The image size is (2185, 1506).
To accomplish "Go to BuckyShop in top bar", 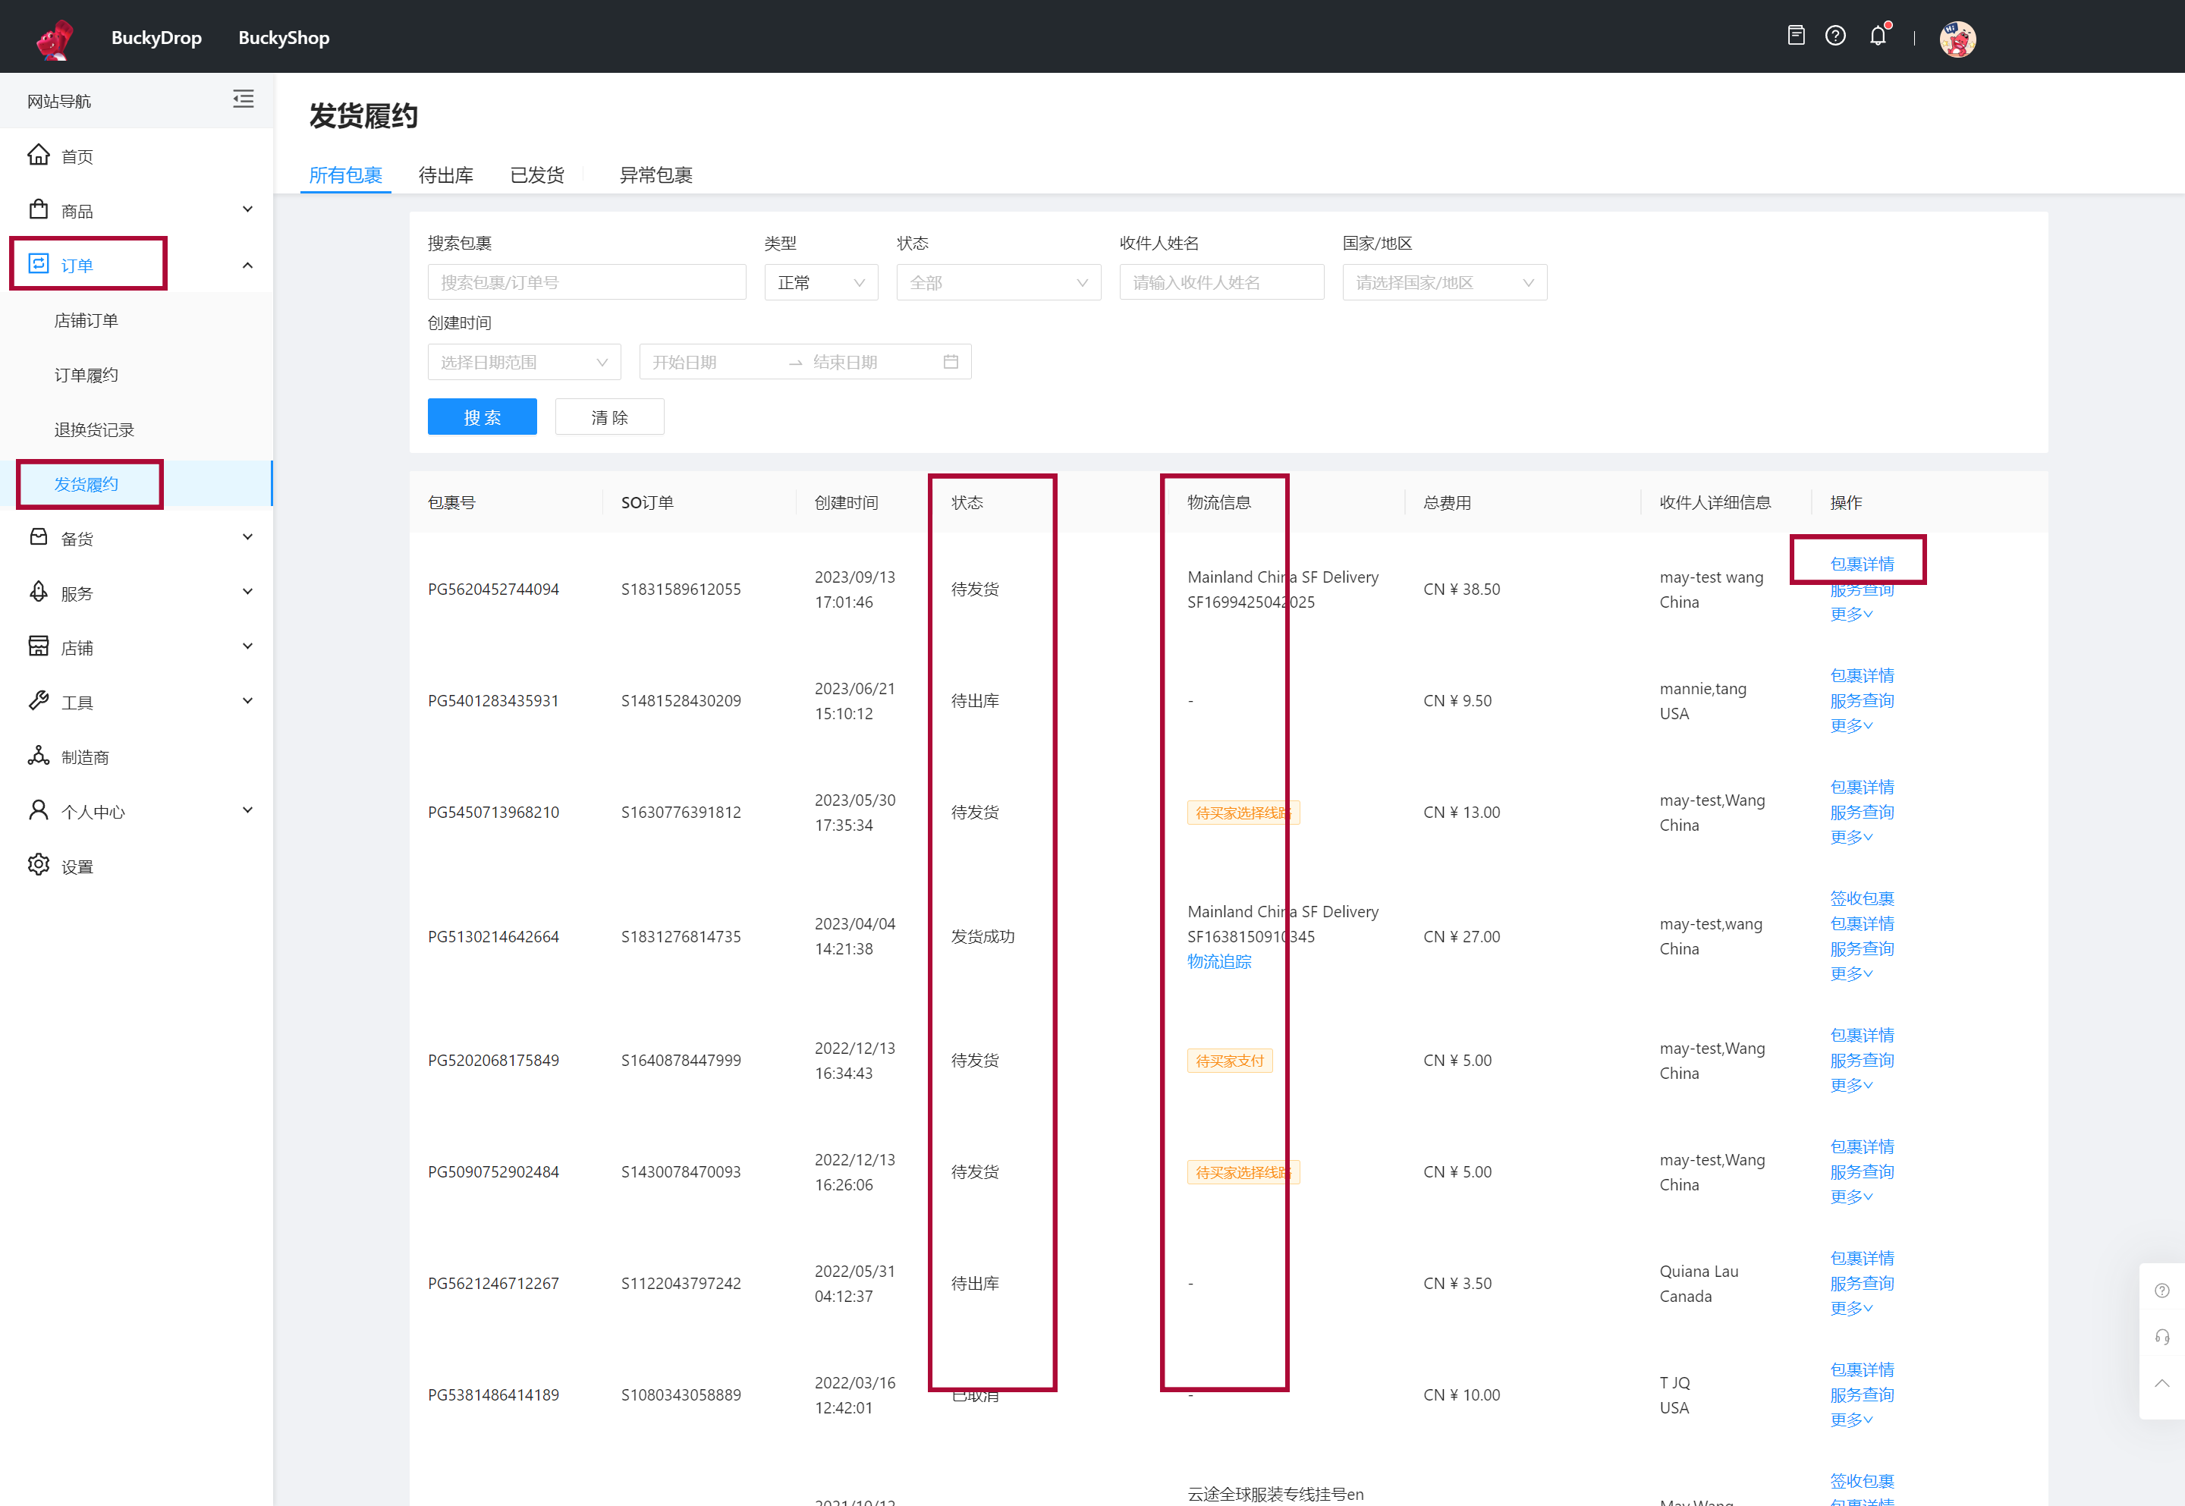I will 284,38.
